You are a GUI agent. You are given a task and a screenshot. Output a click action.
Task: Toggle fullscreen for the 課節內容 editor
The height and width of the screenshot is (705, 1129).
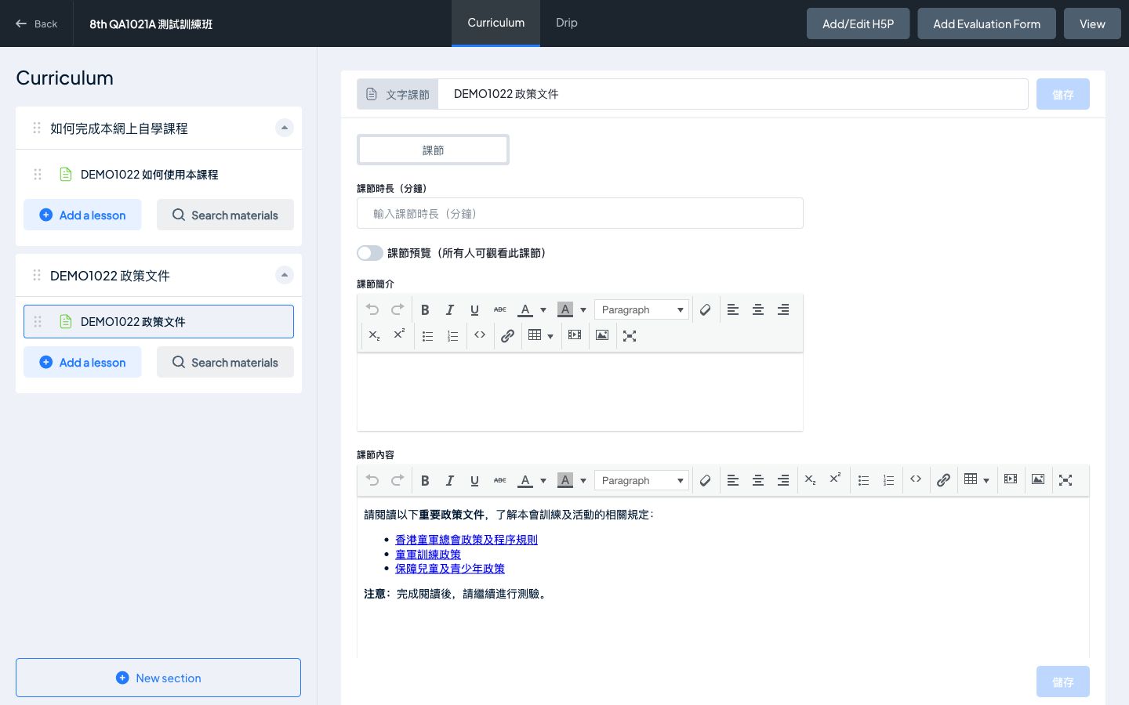(x=1065, y=480)
